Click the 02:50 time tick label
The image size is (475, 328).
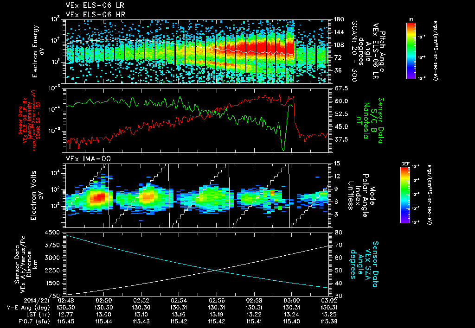coord(103,301)
